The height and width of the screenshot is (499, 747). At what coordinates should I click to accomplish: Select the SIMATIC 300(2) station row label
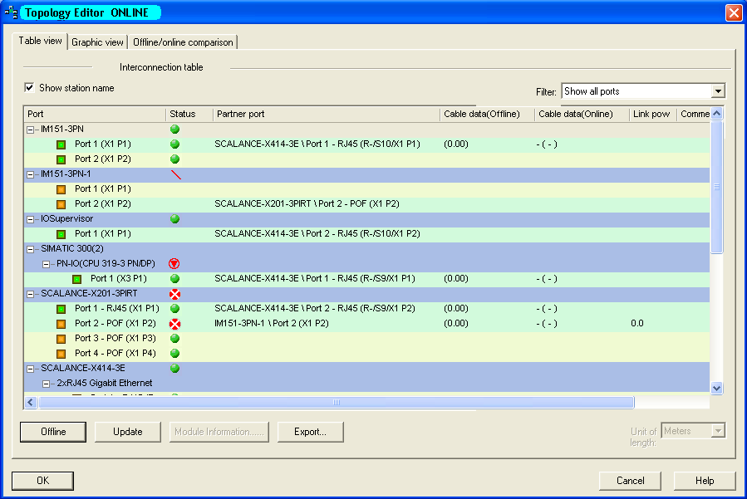[72, 248]
